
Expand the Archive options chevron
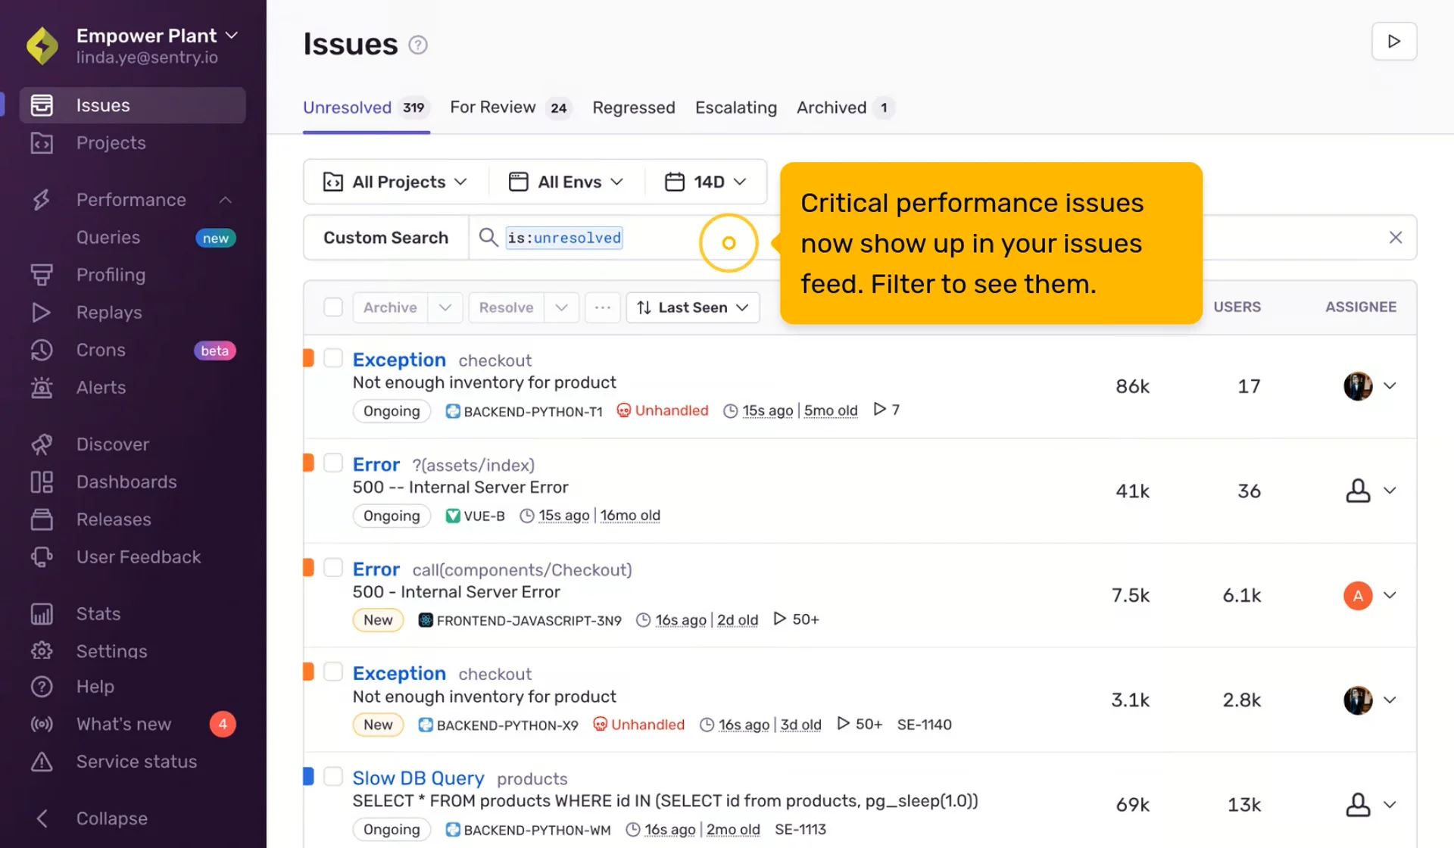click(x=445, y=307)
